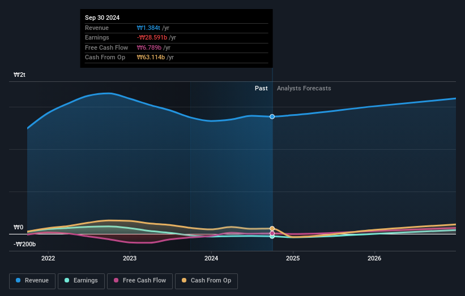Toggle the Earnings legend series
The image size is (465, 296).
tap(81, 281)
